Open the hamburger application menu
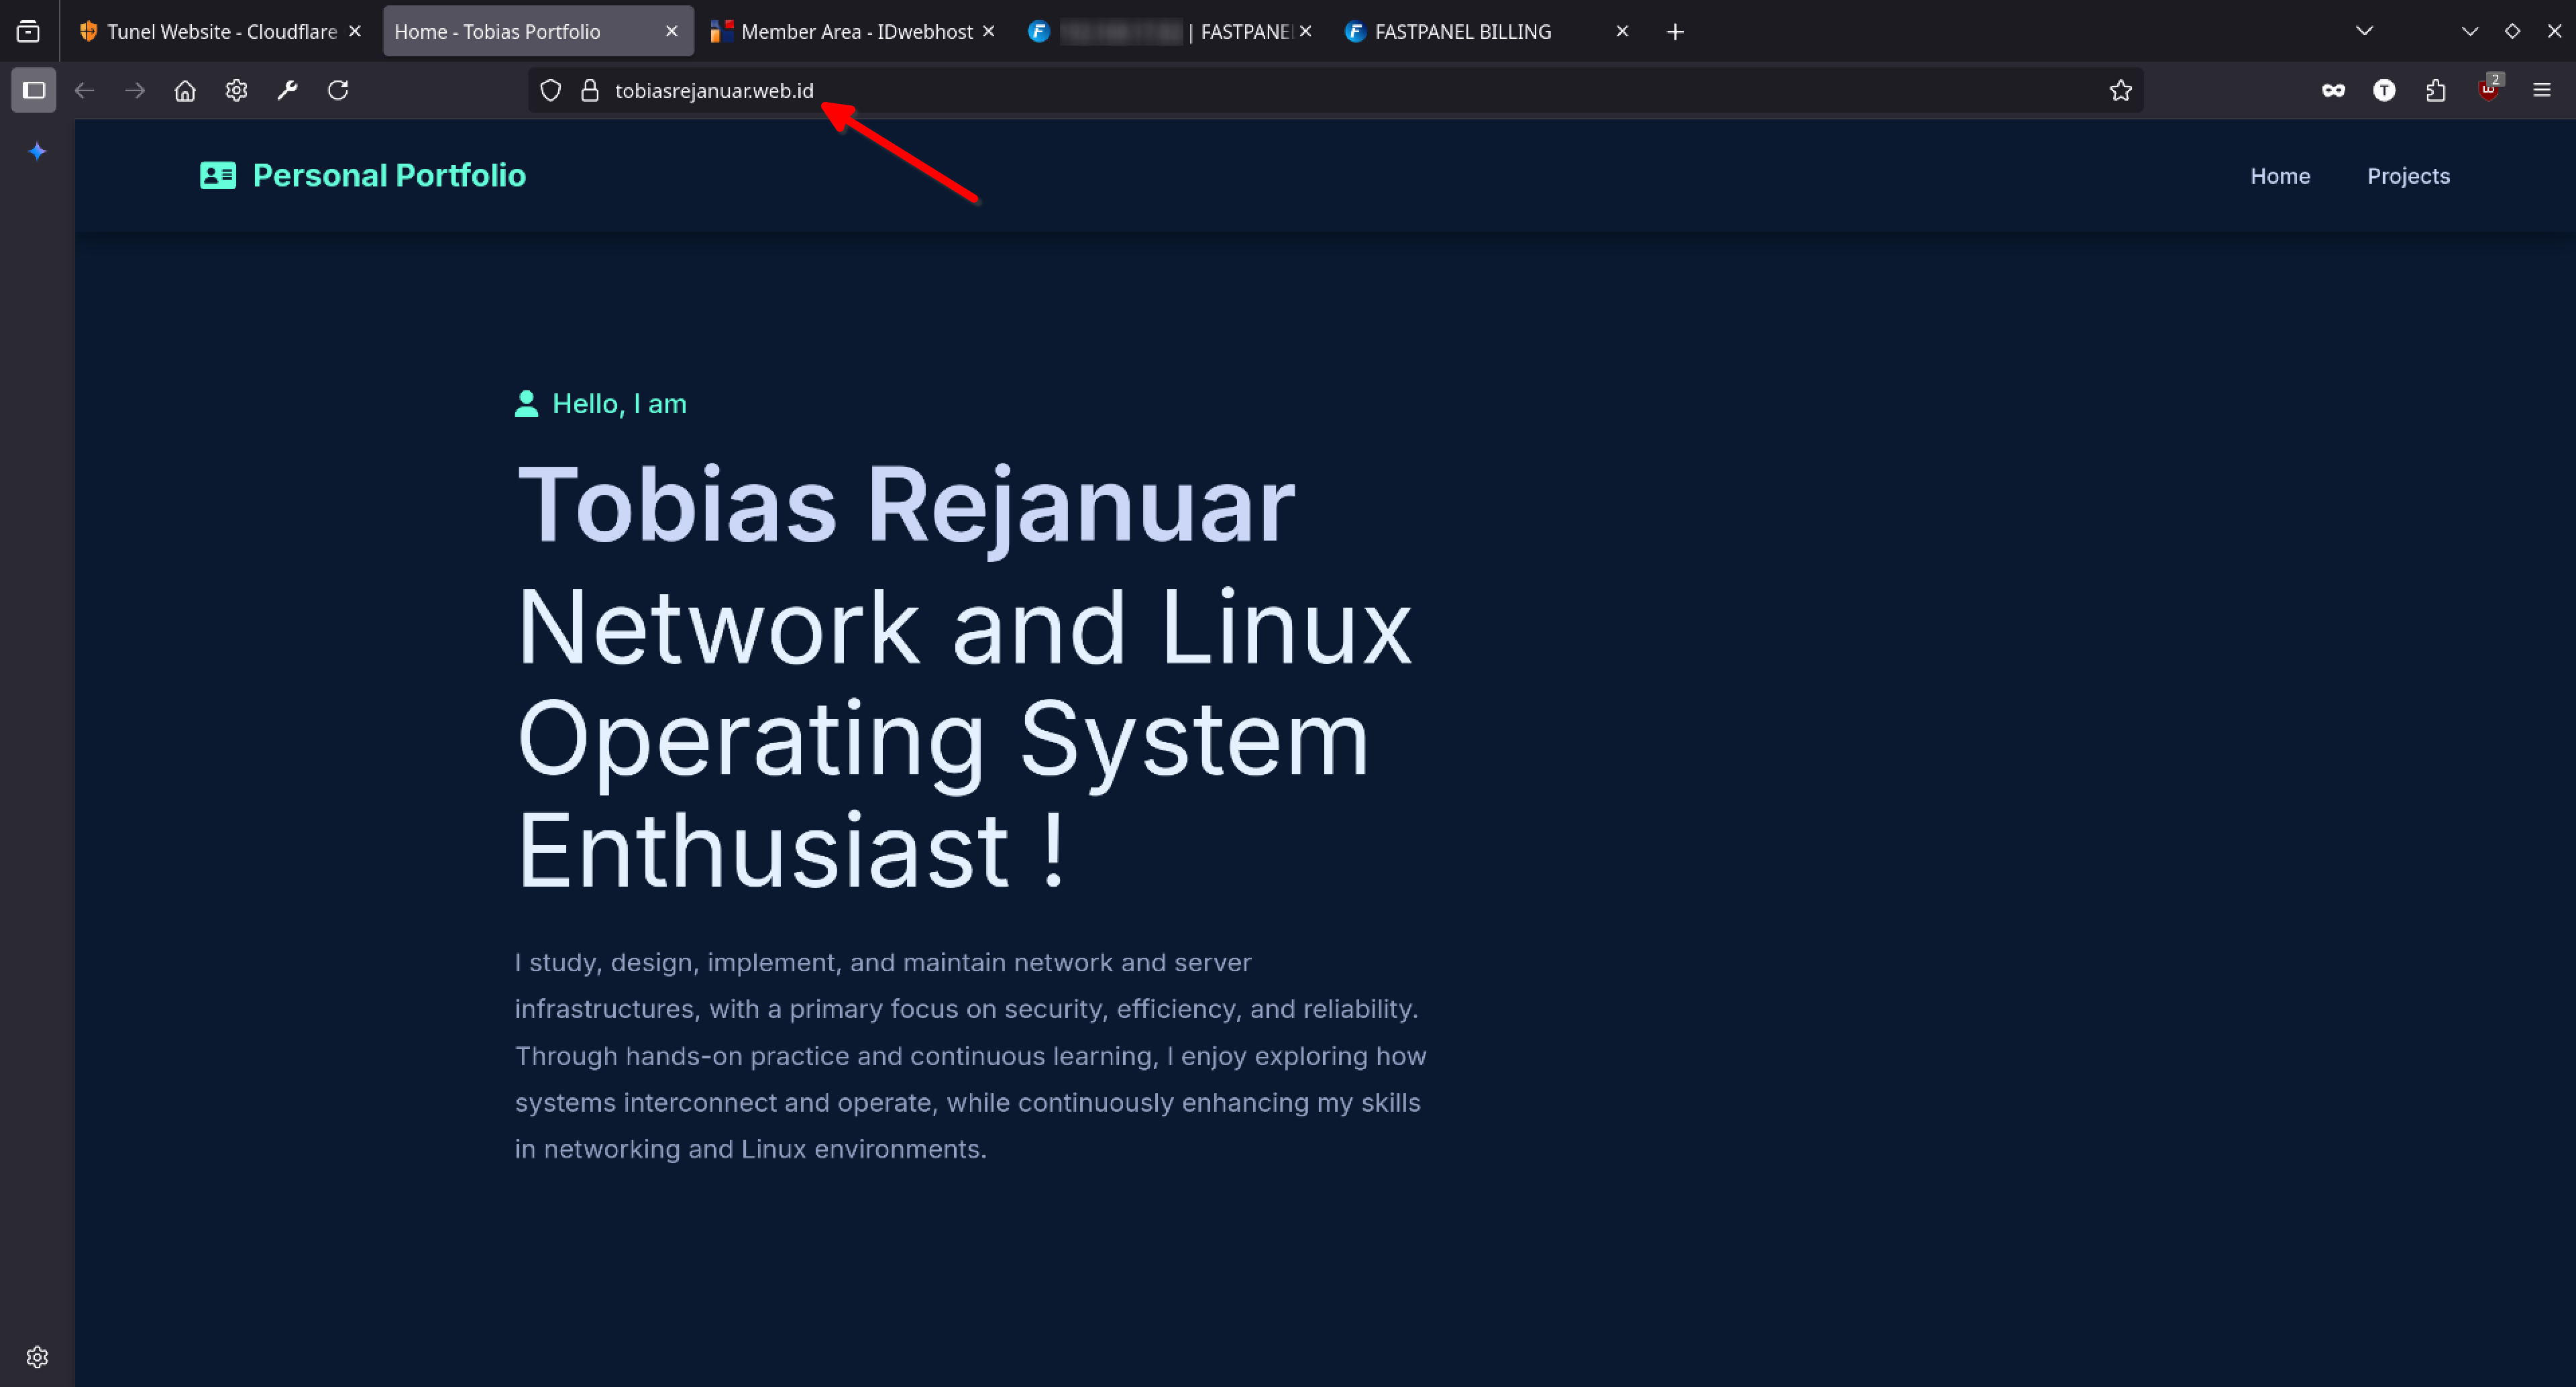Screen dimensions: 2576x1387 [x=2542, y=90]
